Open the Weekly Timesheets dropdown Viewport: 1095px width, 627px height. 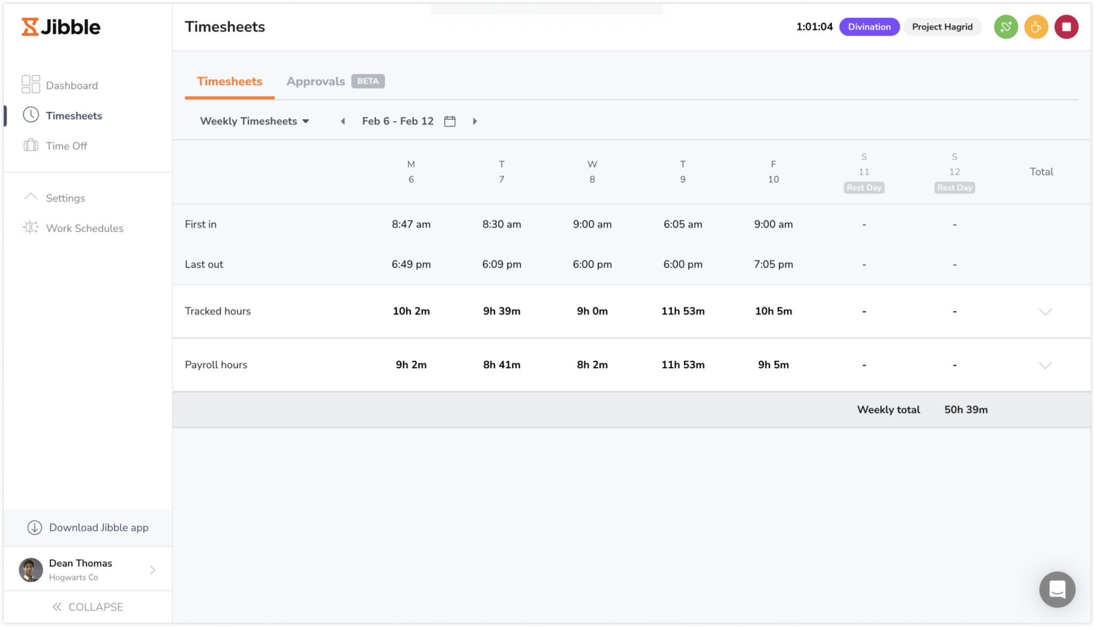[x=254, y=121]
